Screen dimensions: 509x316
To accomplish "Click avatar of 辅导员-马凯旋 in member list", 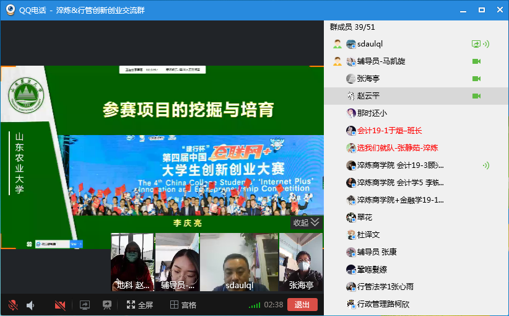I will (x=351, y=61).
